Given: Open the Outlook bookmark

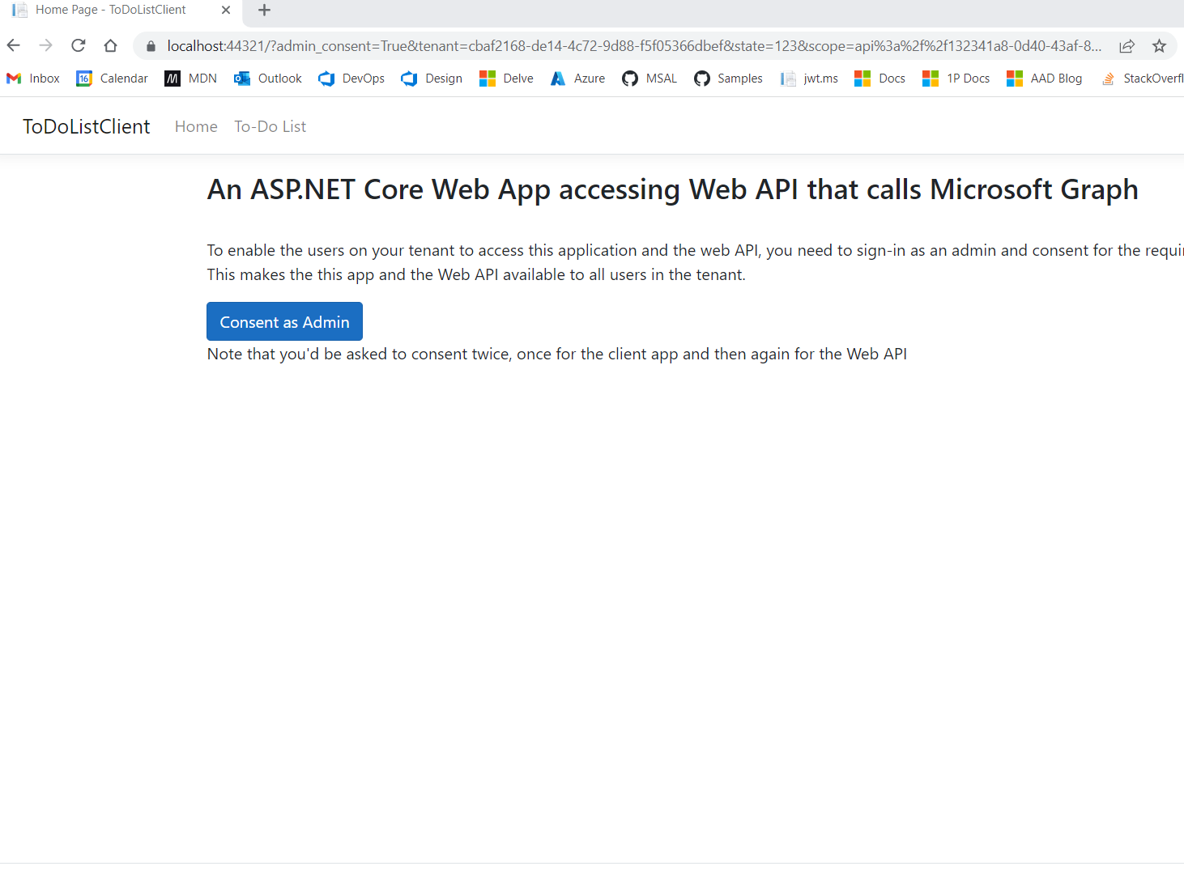Looking at the screenshot, I should coord(268,79).
